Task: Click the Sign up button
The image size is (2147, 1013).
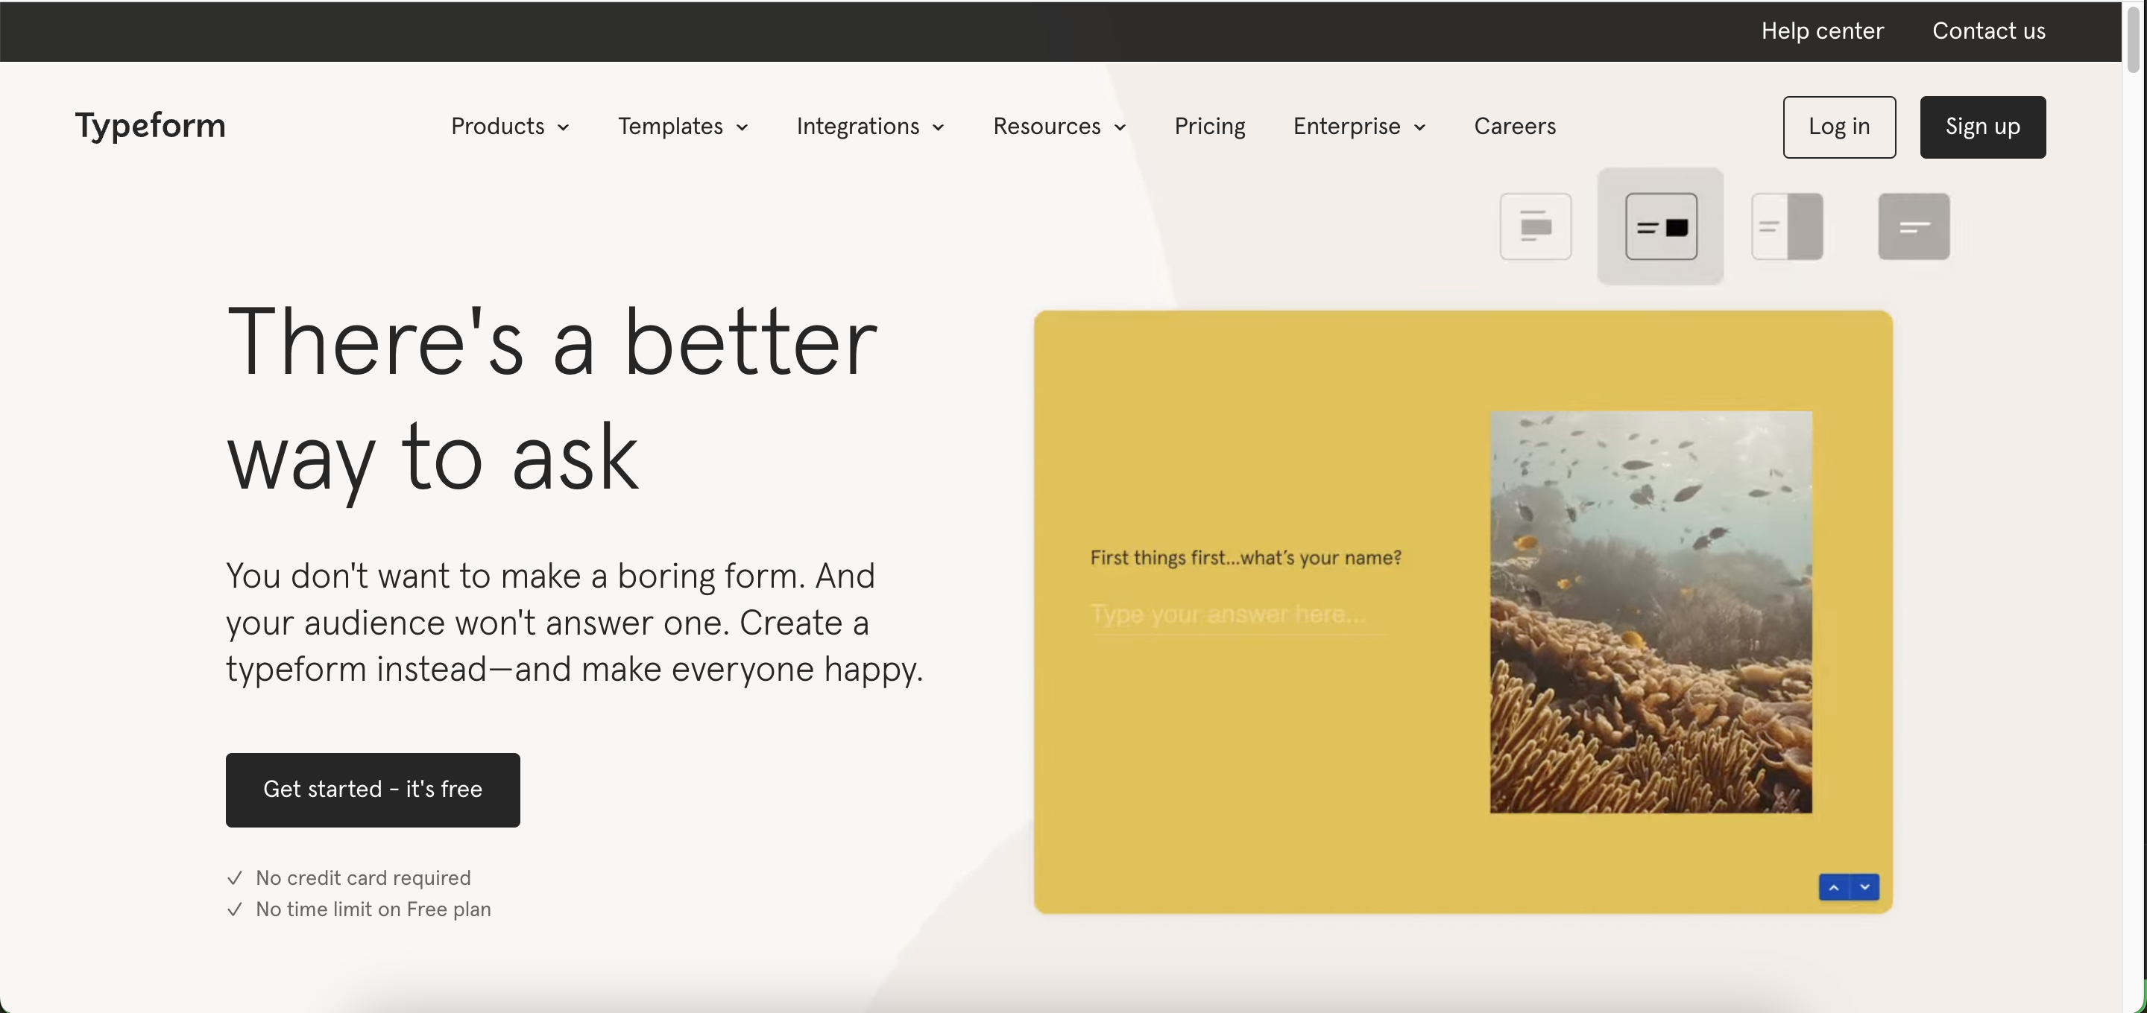Action: (1983, 127)
